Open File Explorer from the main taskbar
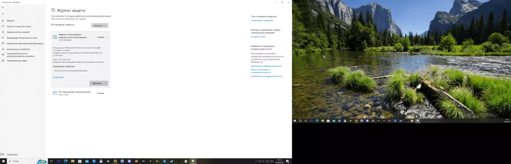 (x=73, y=161)
